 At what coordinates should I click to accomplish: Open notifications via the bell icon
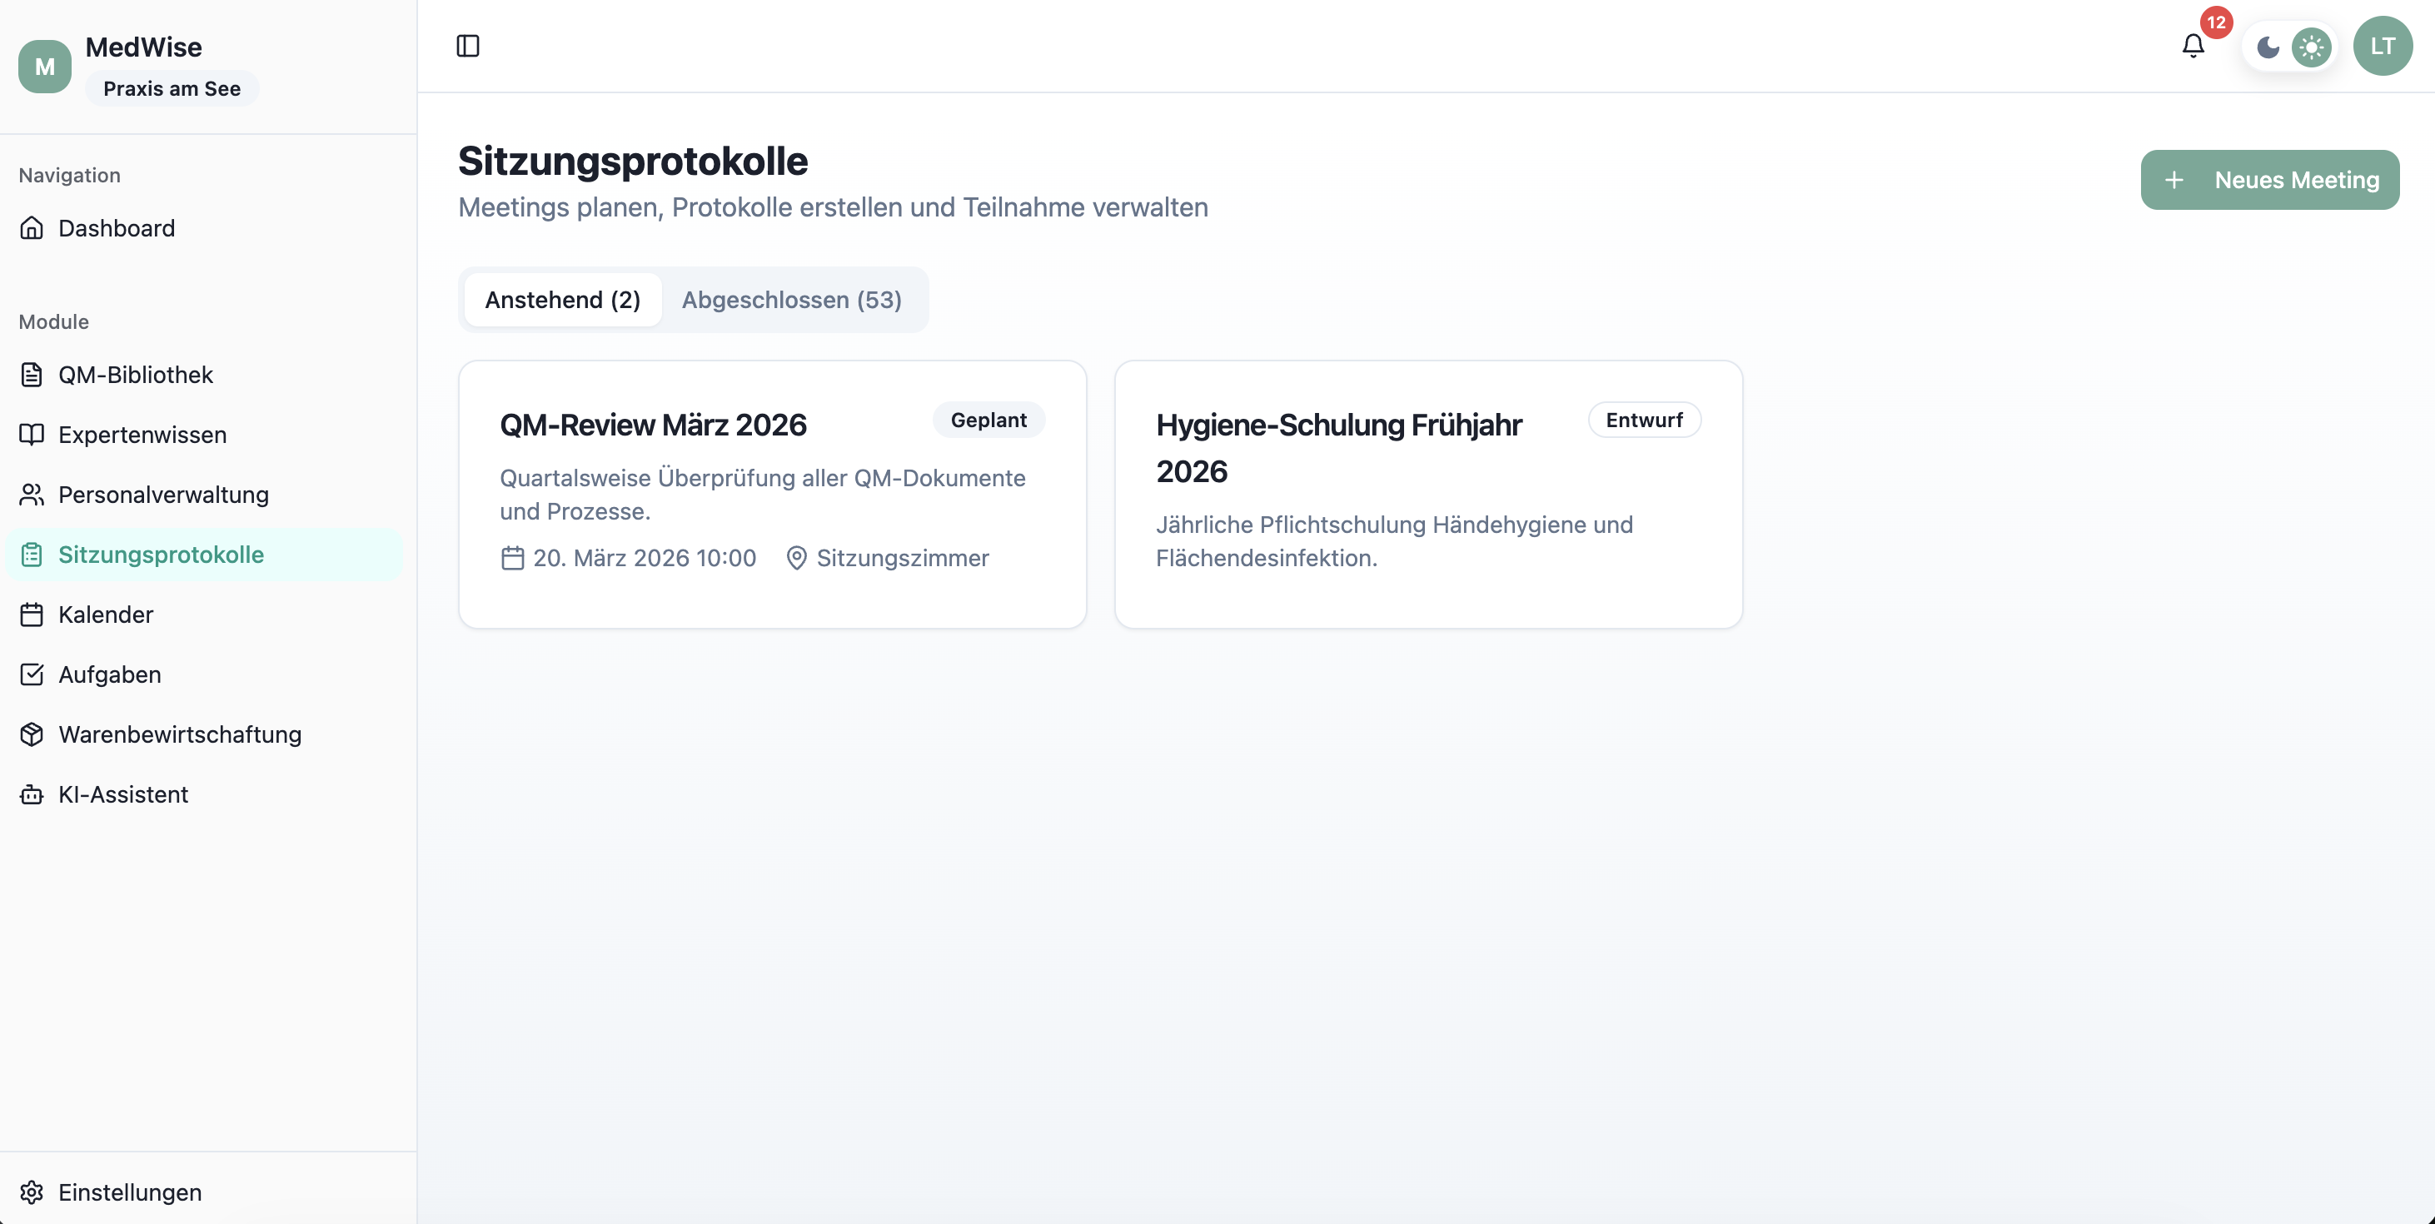pos(2191,45)
